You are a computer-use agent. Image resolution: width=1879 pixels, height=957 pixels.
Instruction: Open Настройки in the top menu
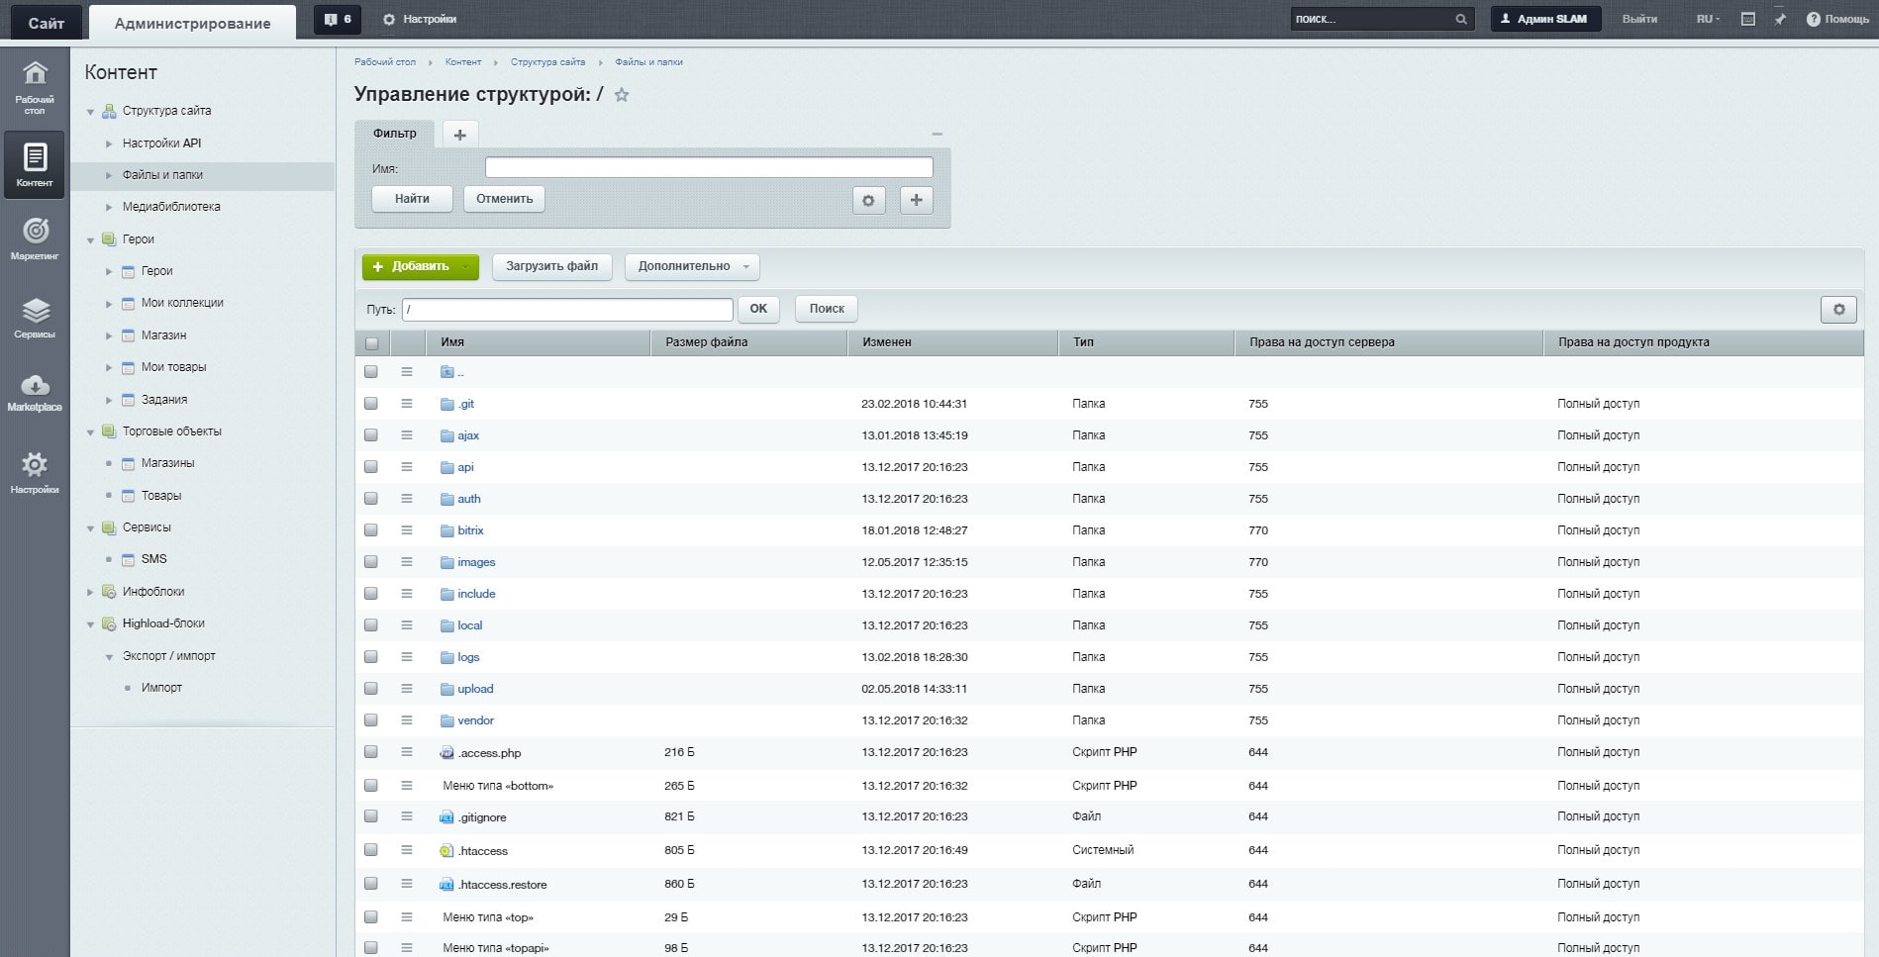(420, 19)
